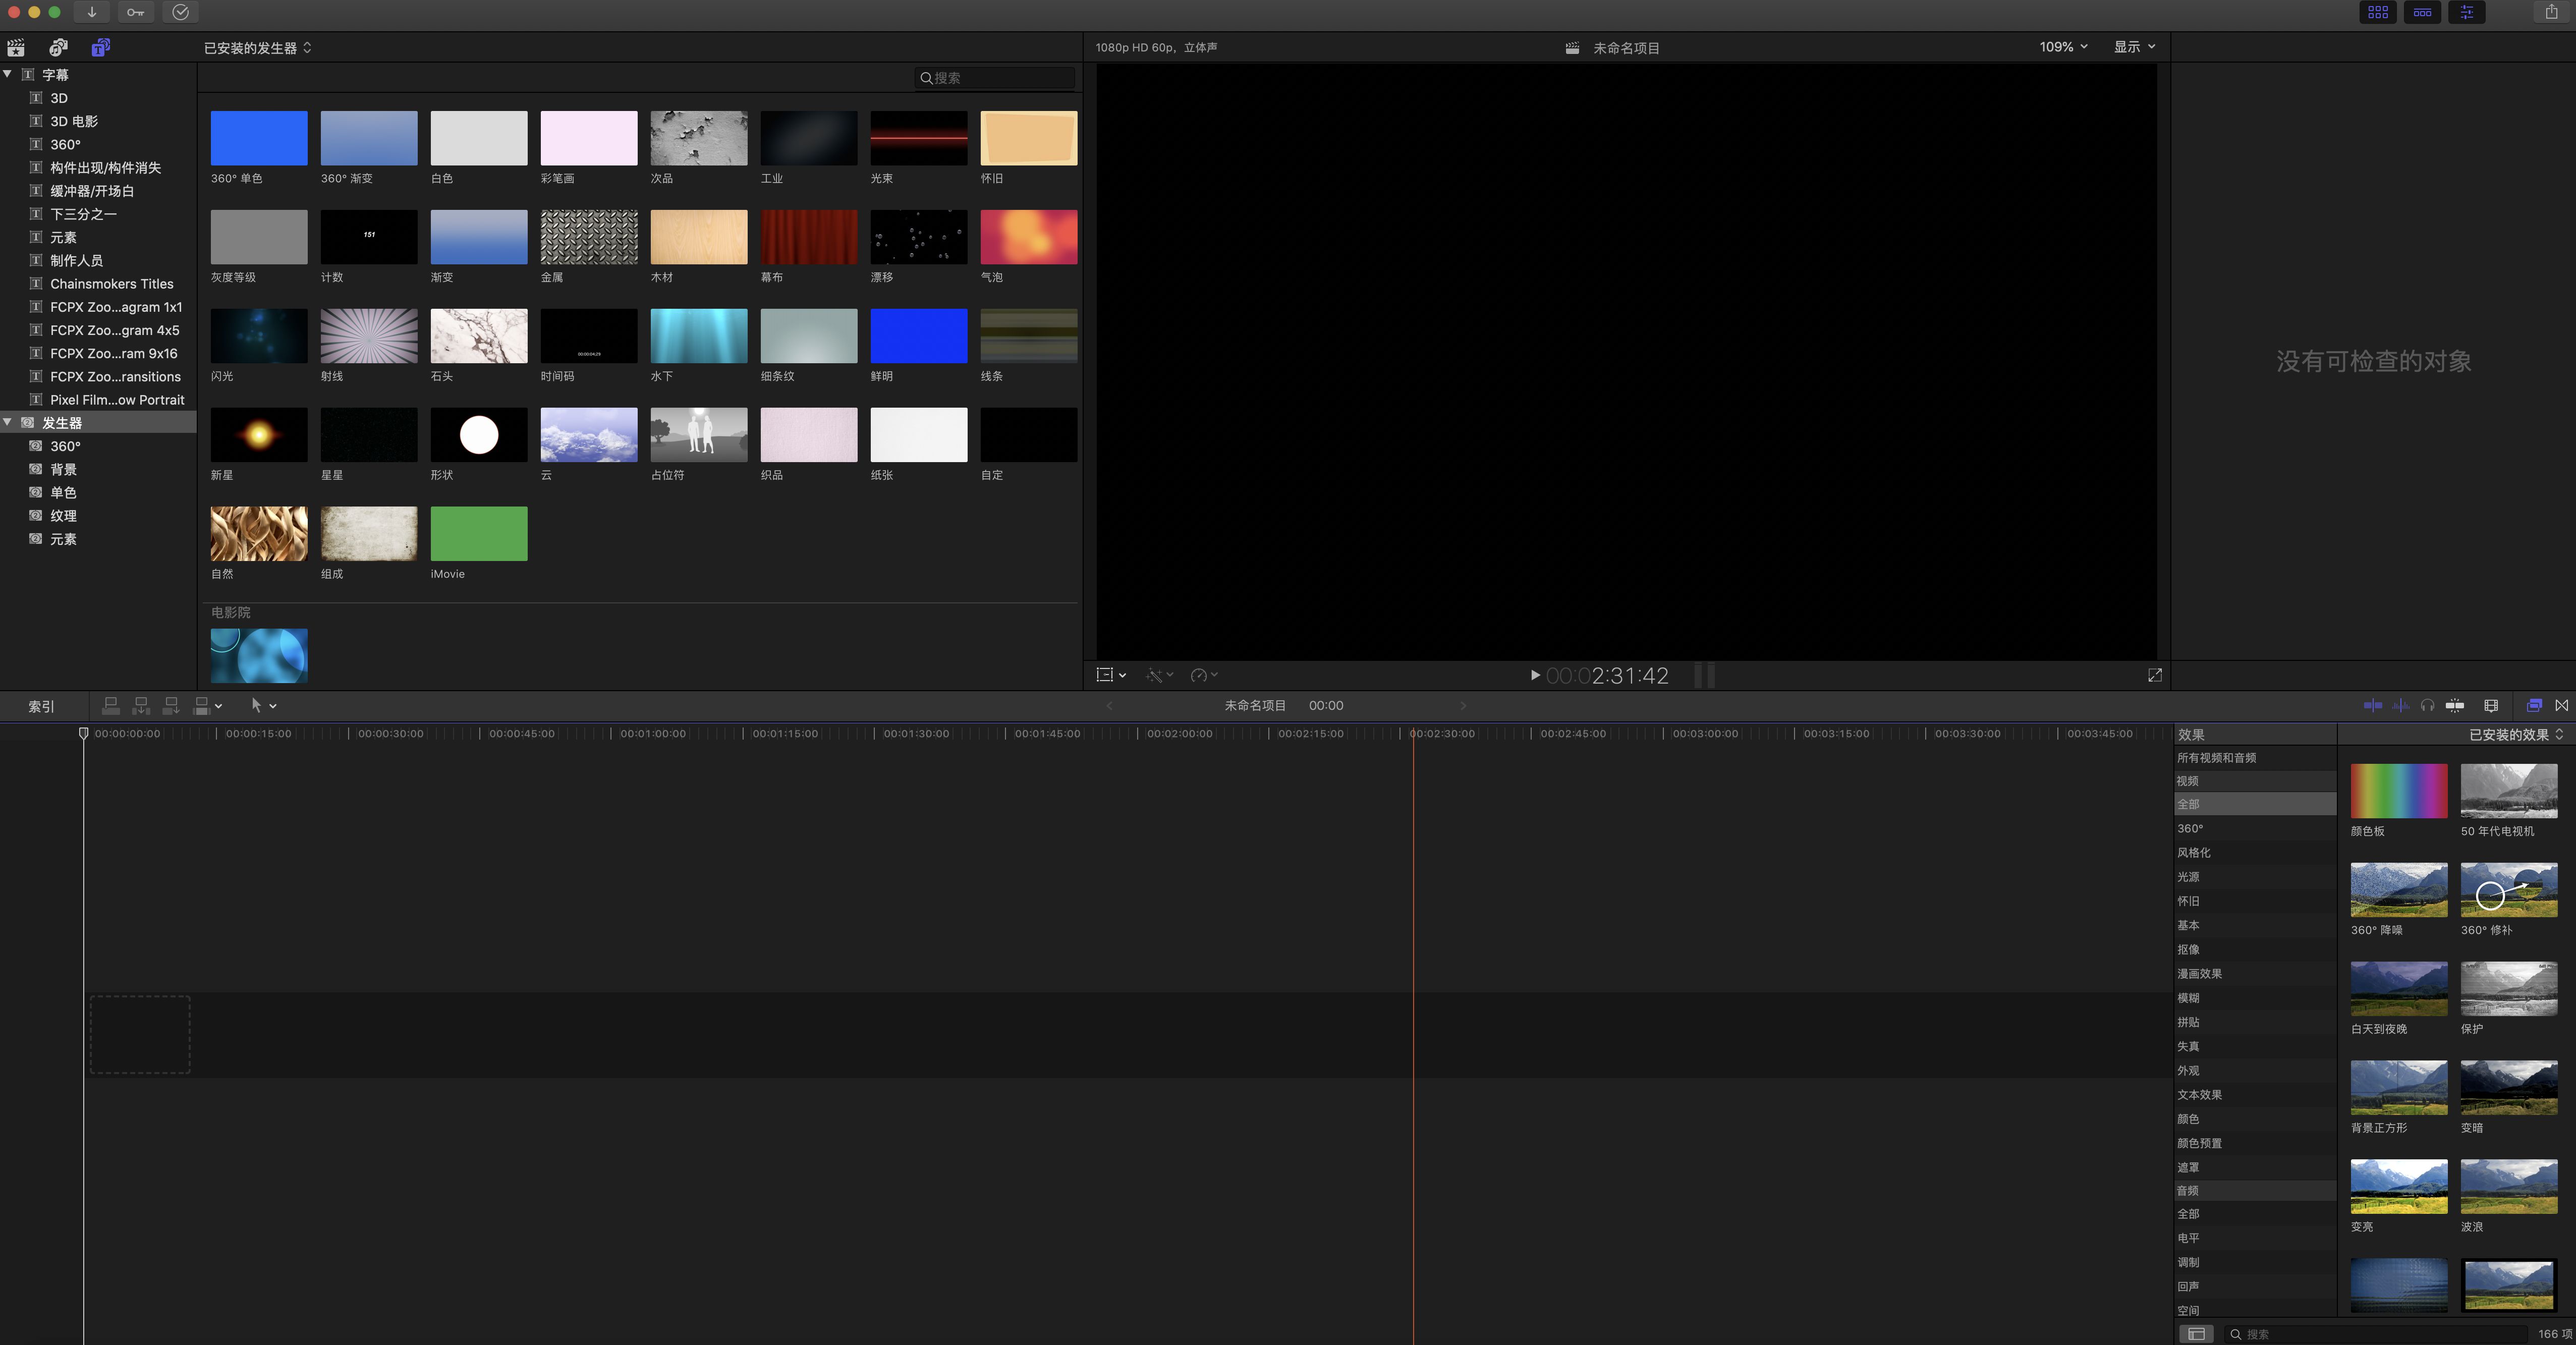Select the 光源 effects category
This screenshot has width=2576, height=1345.
pos(2255,877)
